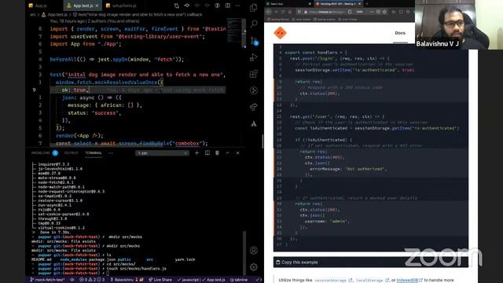Switch to the setupTests.js editor tab

pos(121,6)
